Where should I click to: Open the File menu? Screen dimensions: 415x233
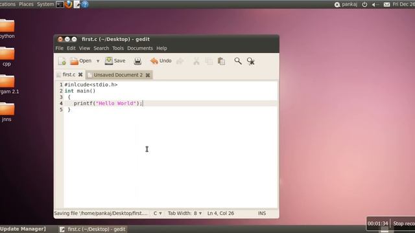click(x=59, y=49)
